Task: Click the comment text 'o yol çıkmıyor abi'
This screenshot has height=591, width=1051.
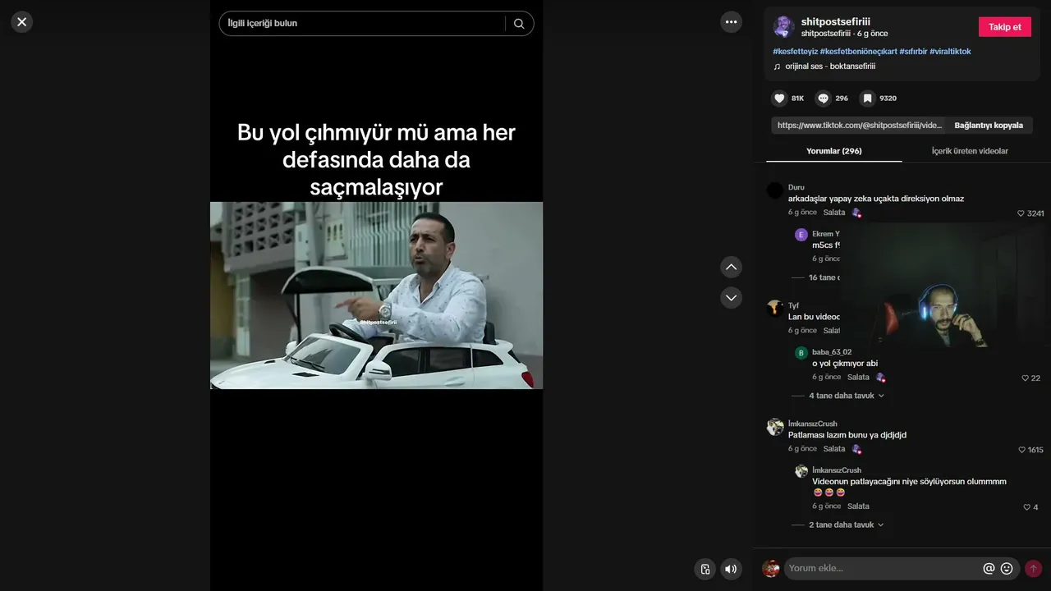Action: [x=845, y=364]
